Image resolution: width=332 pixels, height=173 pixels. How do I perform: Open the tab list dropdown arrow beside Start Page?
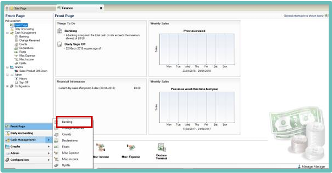(7, 8)
